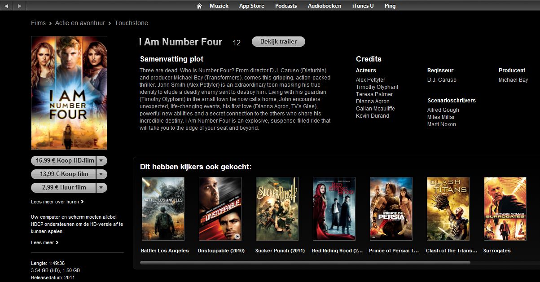540x282 pixels.
Task: Click the Surrogates title text
Action: pyautogui.click(x=497, y=251)
